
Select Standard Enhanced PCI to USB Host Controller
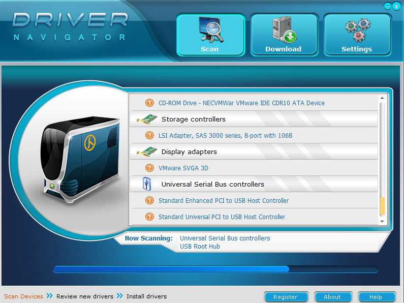tap(254, 200)
